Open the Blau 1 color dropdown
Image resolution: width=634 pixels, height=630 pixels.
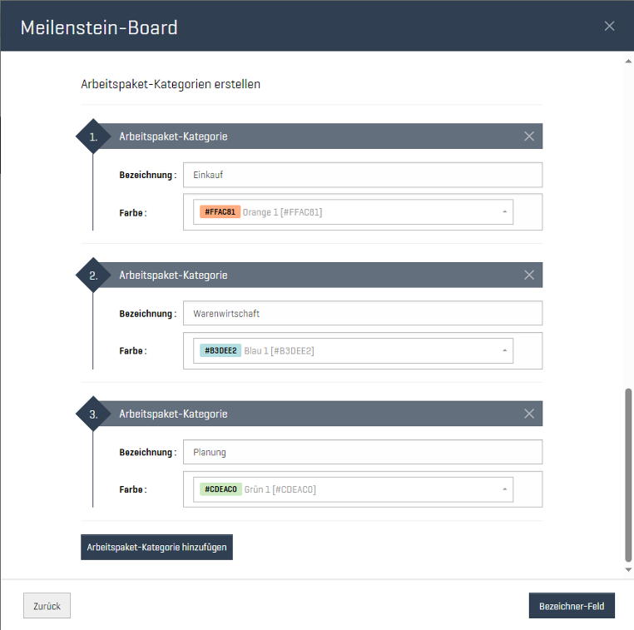tap(355, 351)
